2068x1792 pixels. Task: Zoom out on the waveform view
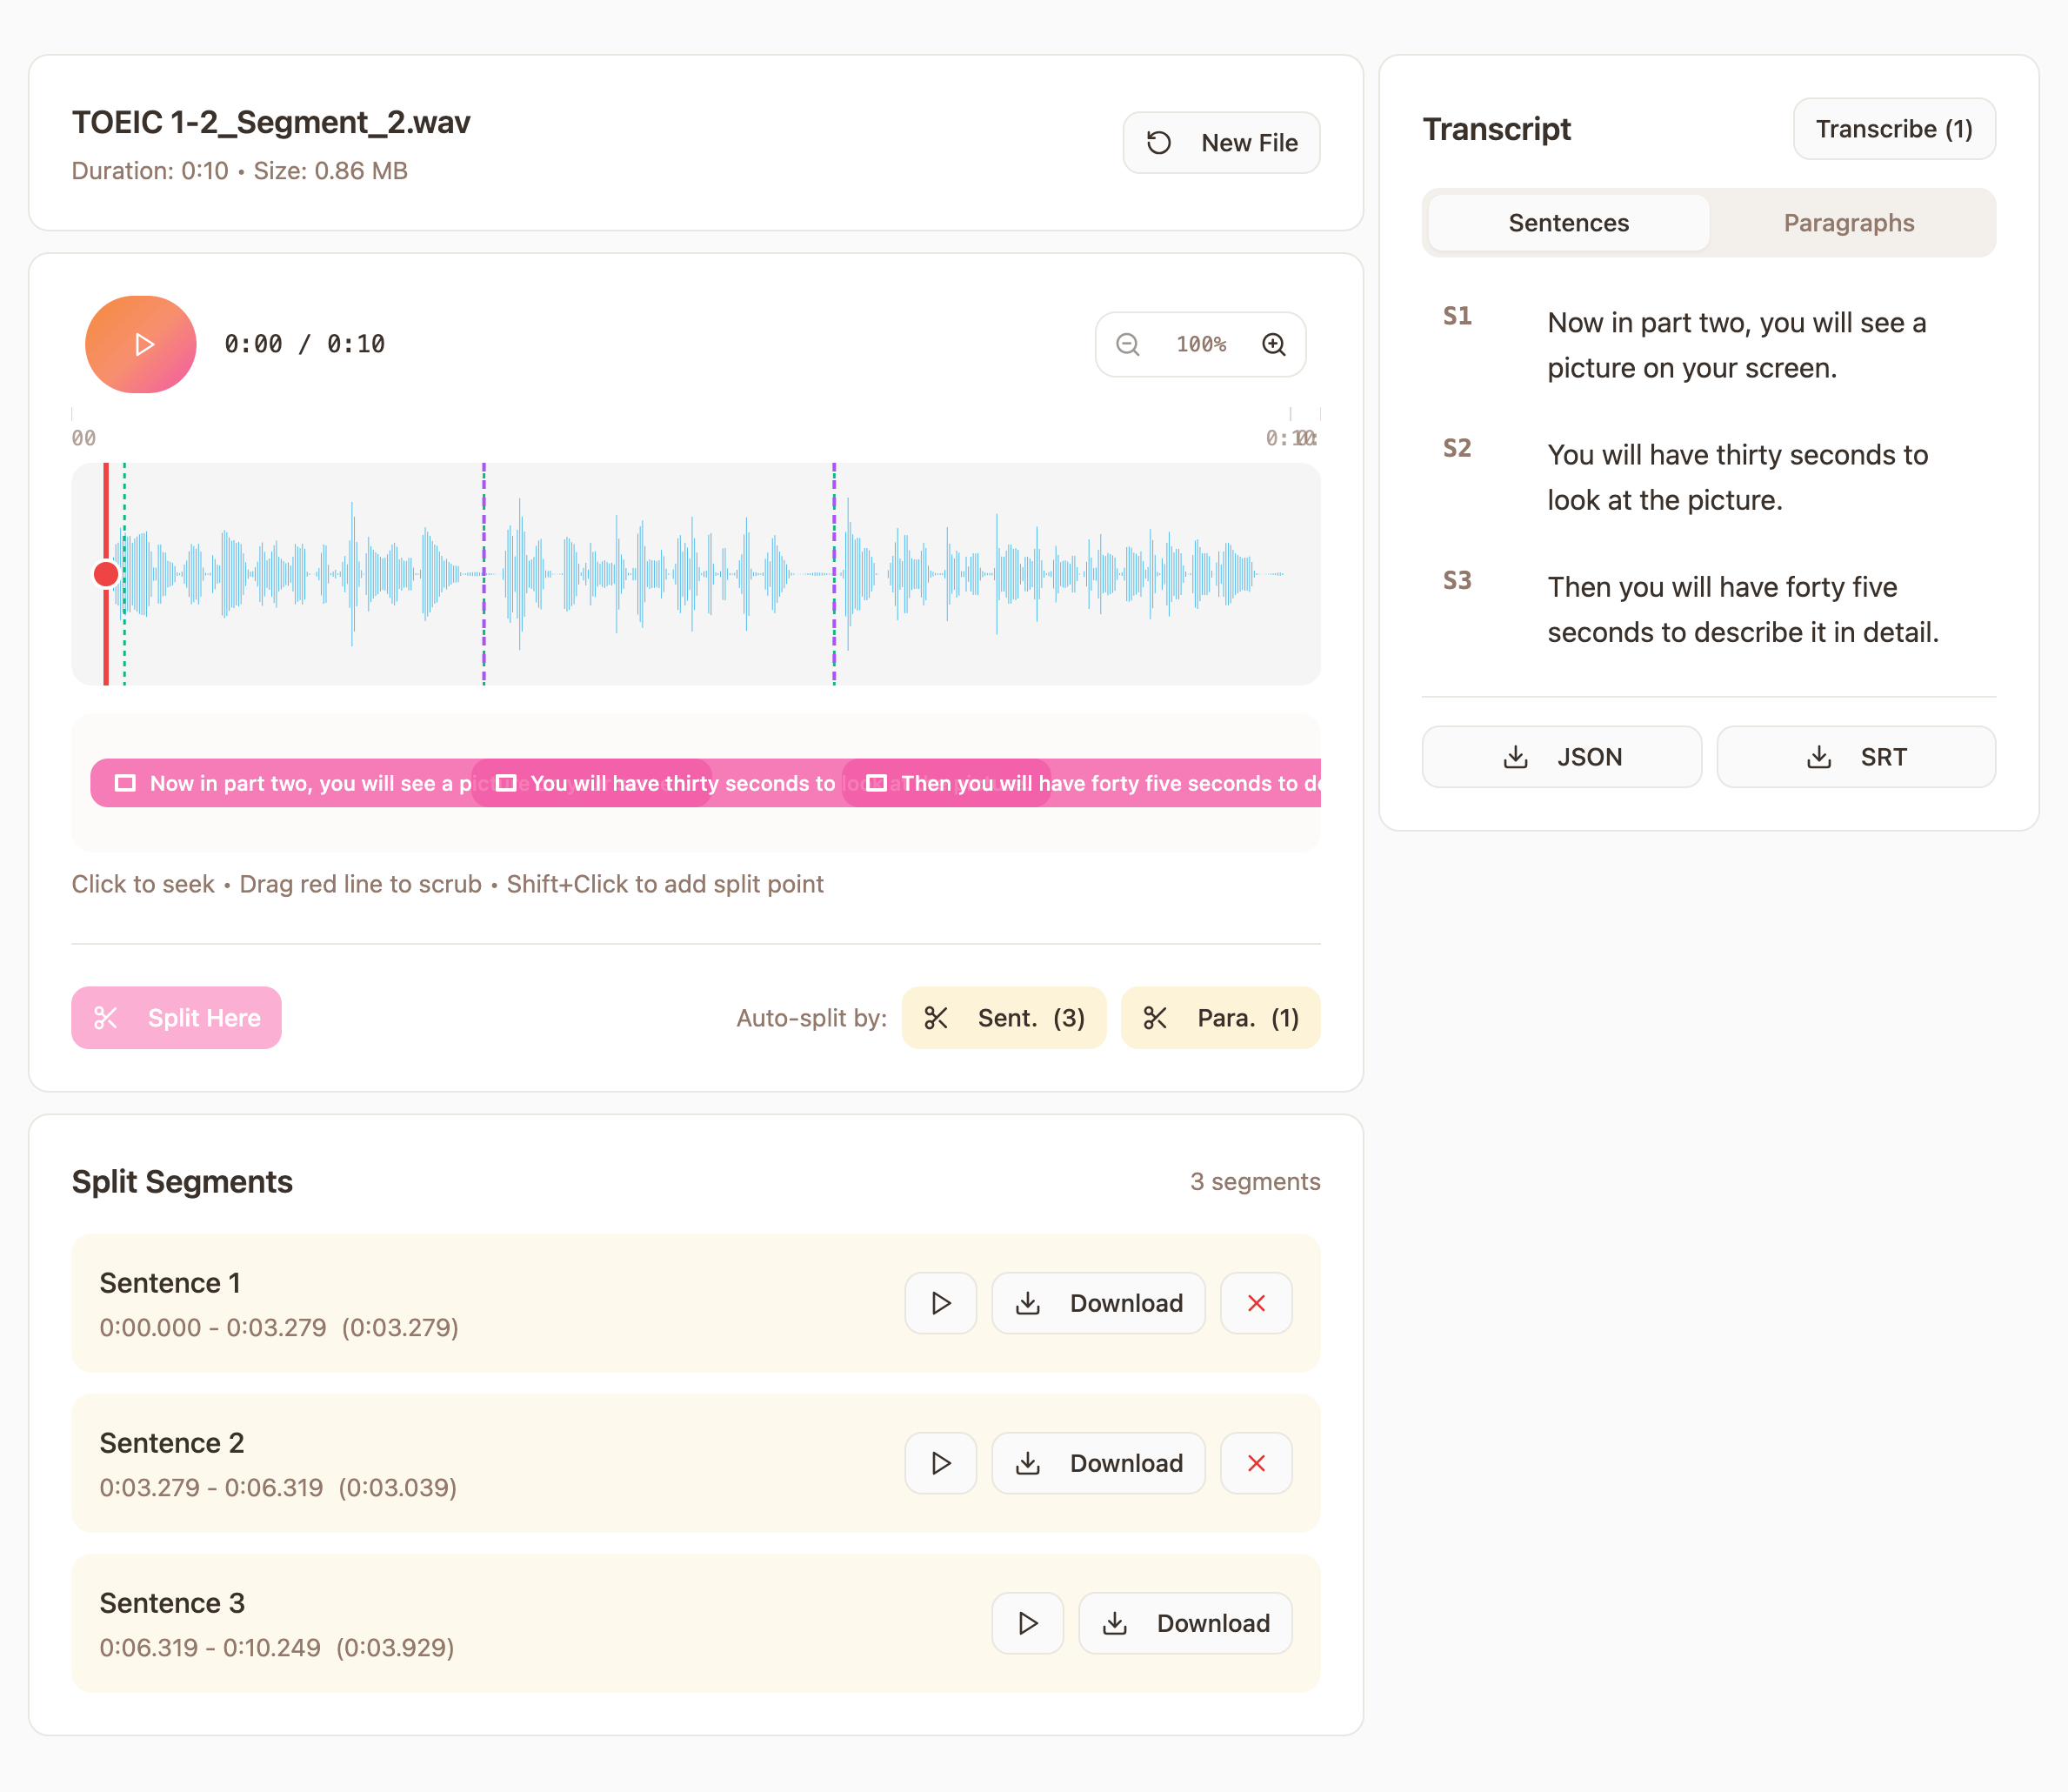point(1127,344)
